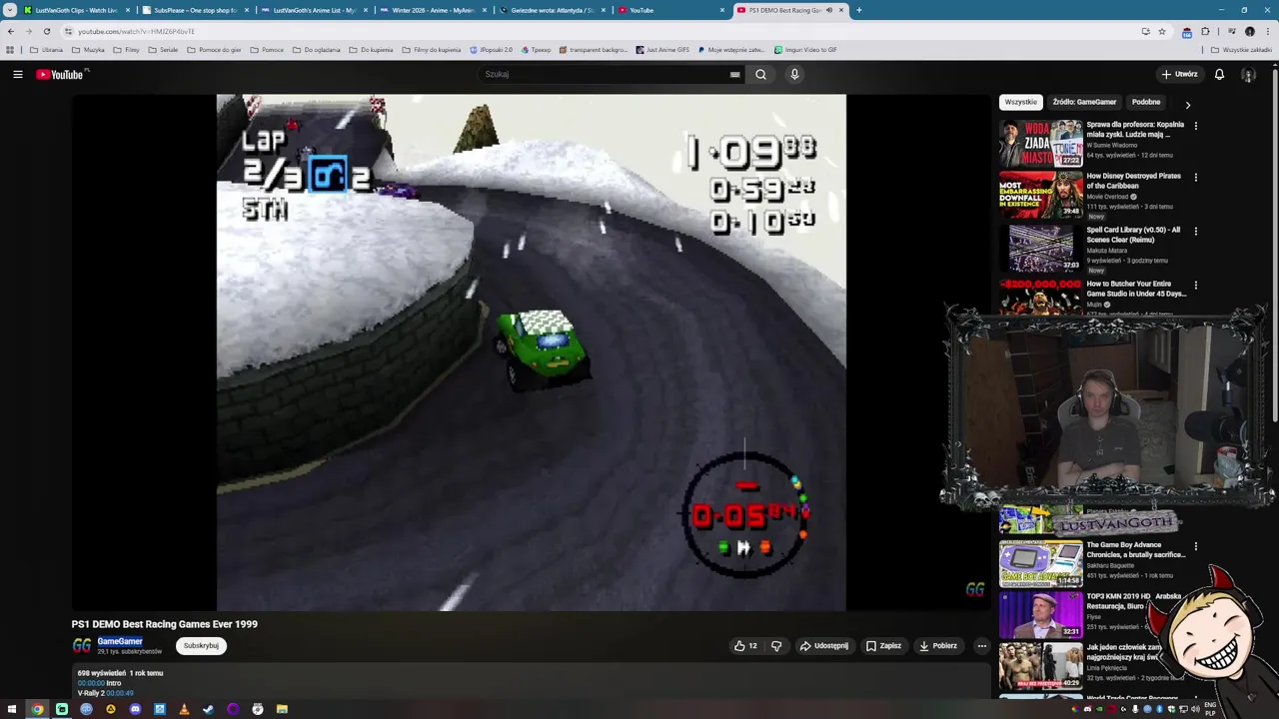Click the Udostępnij share button
1279x719 pixels.
(x=824, y=645)
